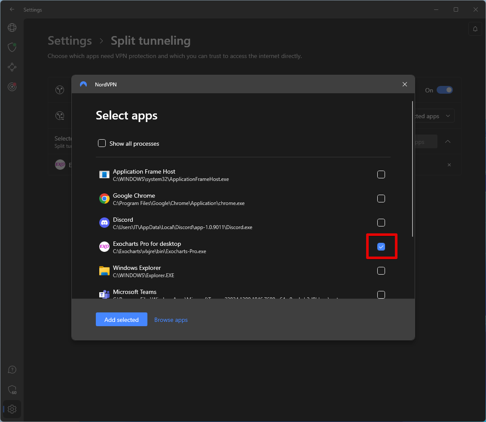Open the Meshnet sidebar icon

12,67
